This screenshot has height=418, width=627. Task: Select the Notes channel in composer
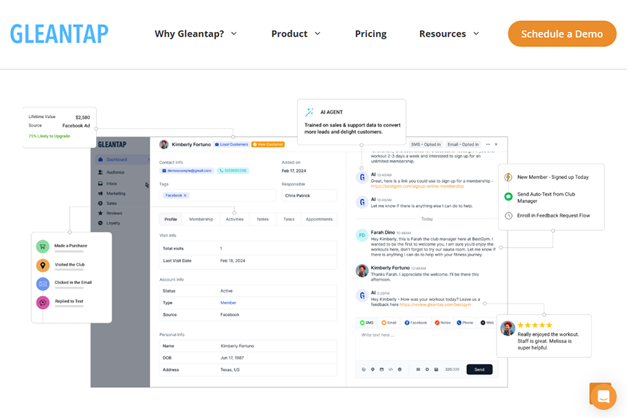[x=443, y=323]
